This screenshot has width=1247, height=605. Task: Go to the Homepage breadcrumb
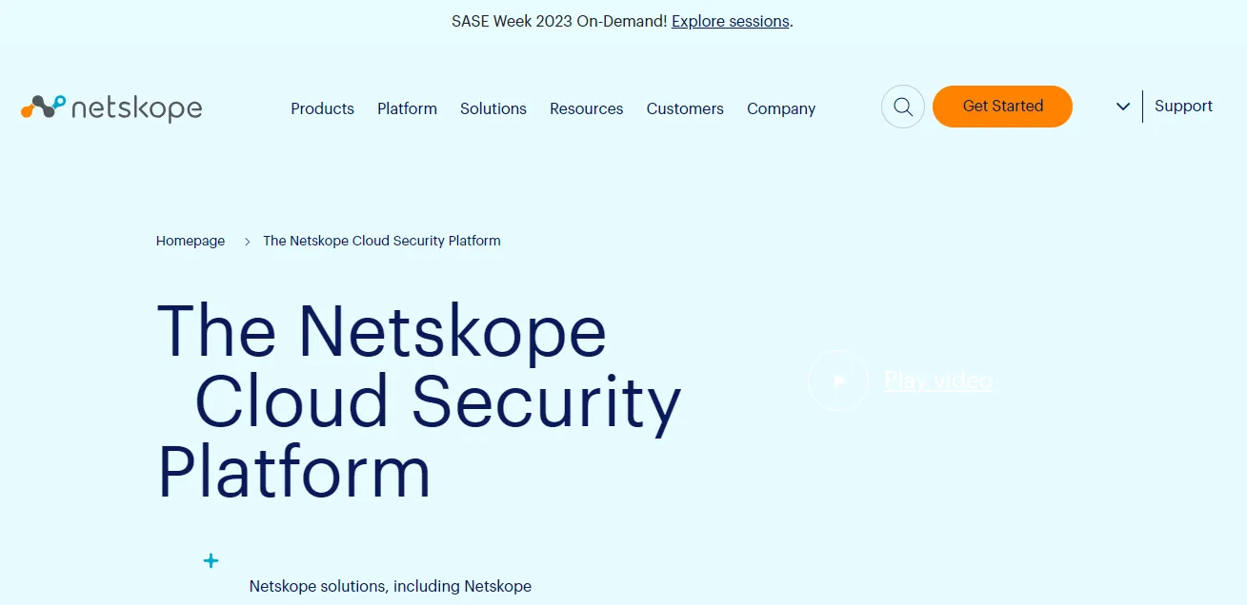click(x=191, y=241)
